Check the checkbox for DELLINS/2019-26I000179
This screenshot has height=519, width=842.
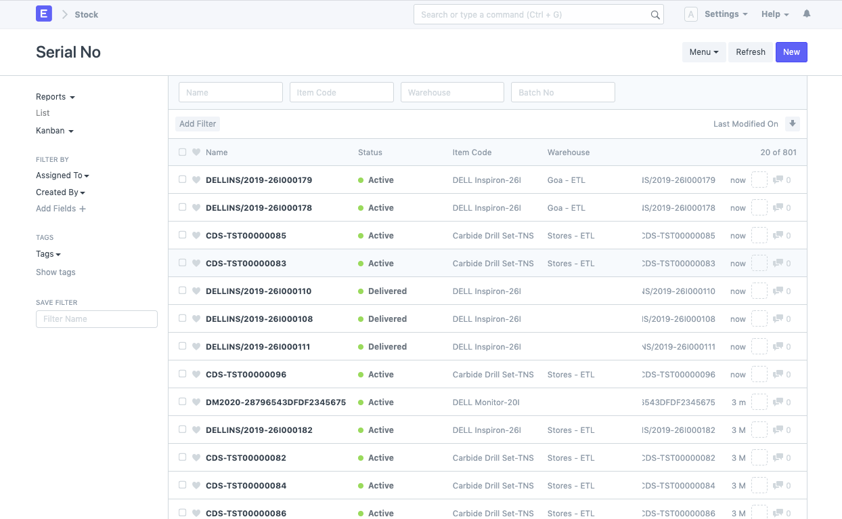coord(182,180)
